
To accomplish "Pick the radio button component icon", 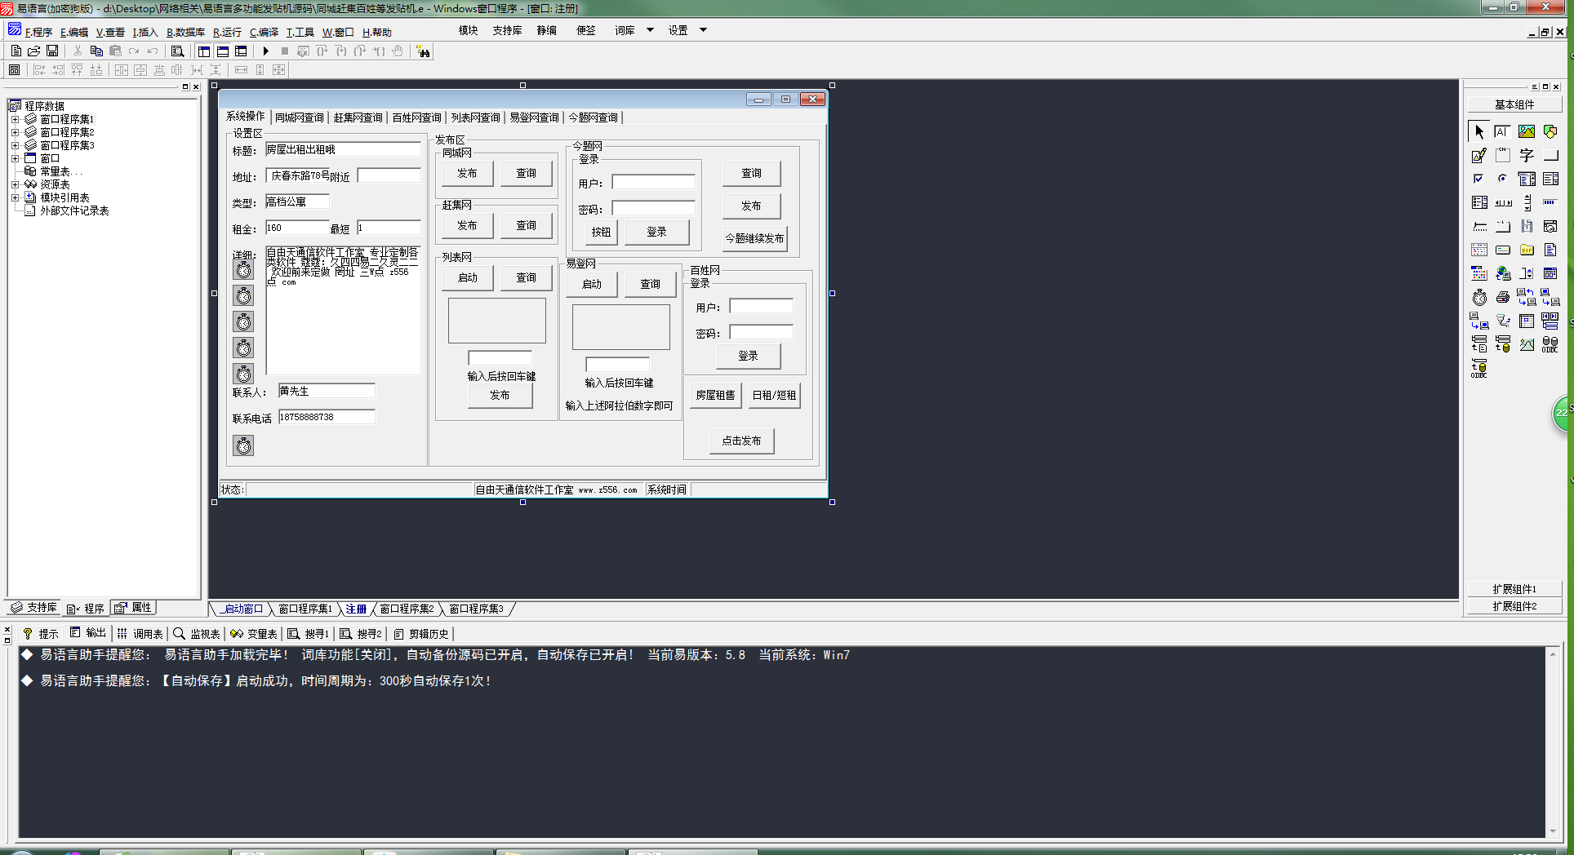I will [1503, 179].
